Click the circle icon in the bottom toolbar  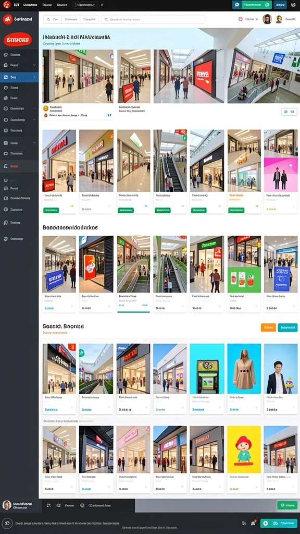coord(82,506)
